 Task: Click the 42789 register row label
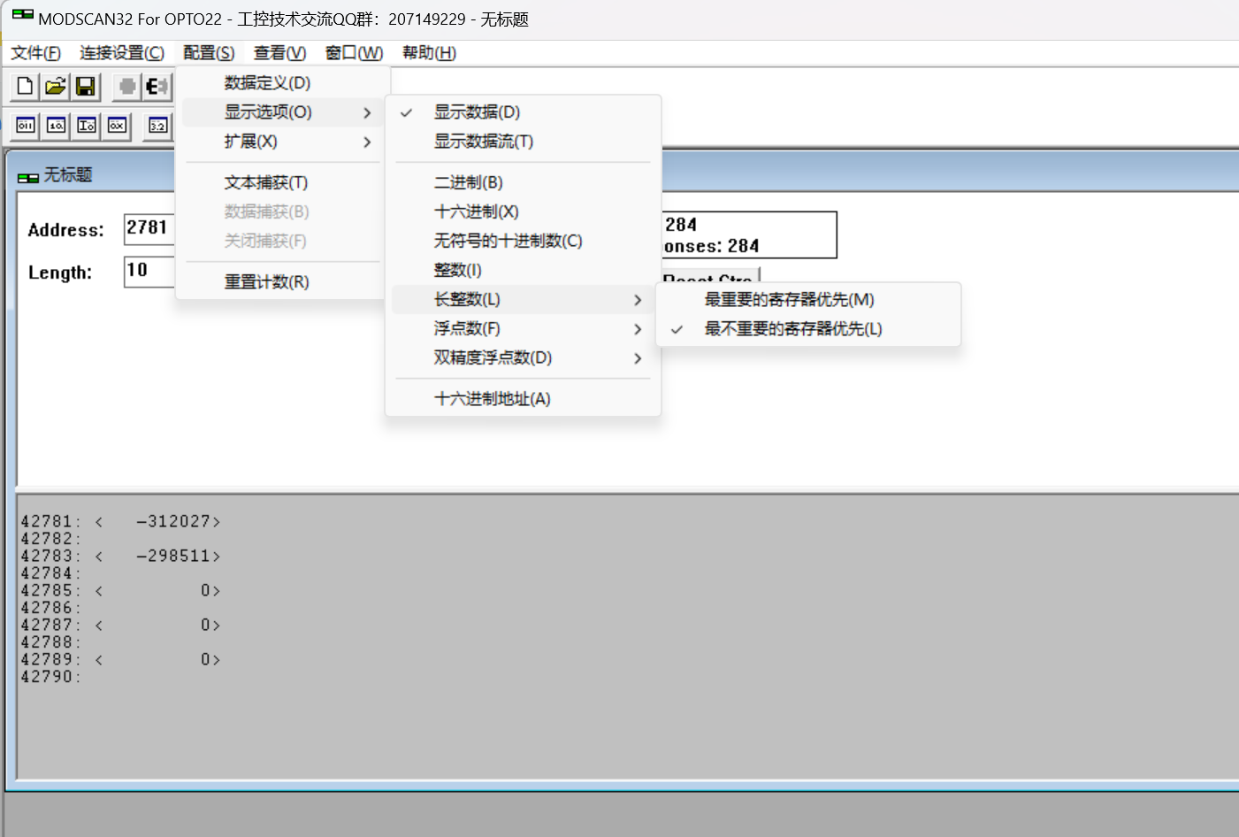(x=50, y=660)
